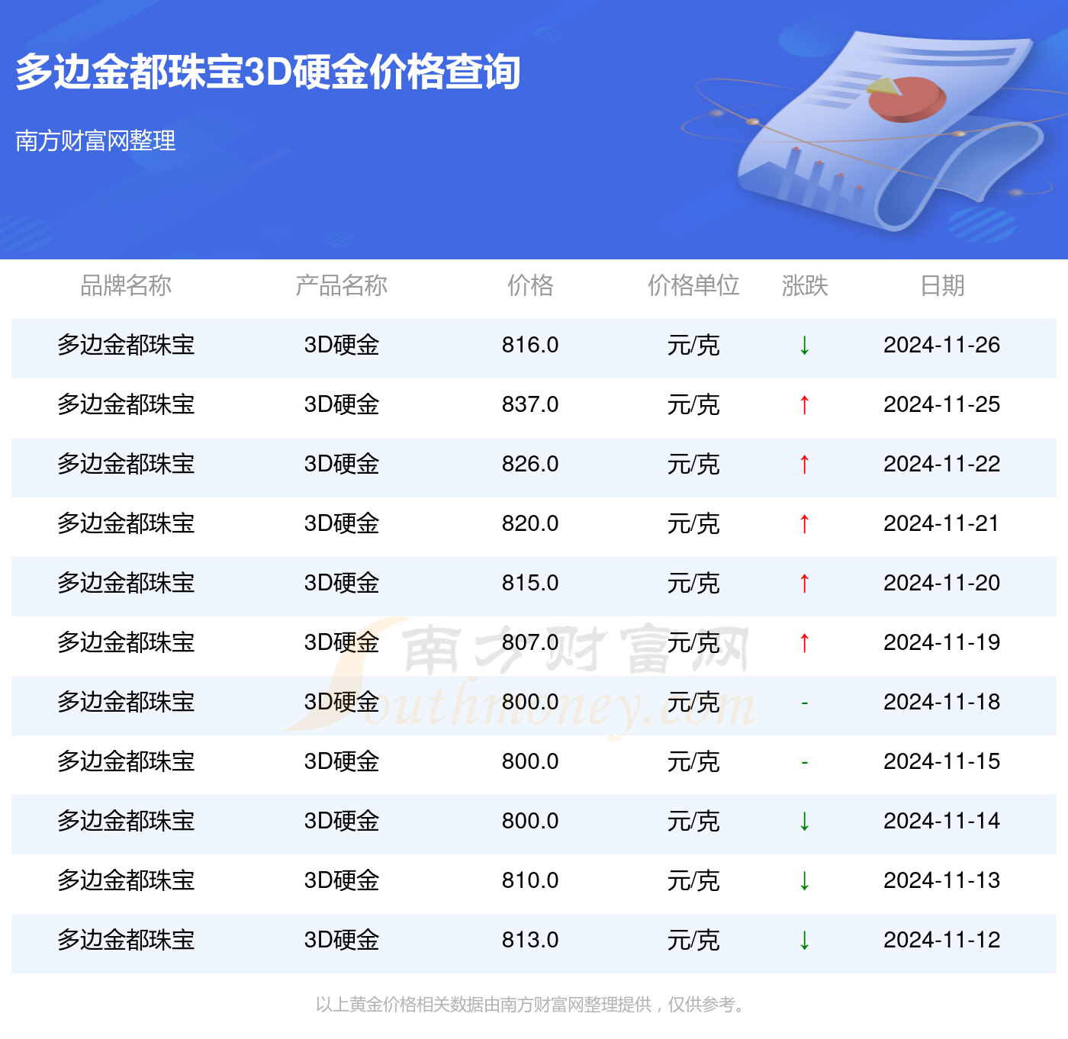Screen dimensions: 1068x1039
Task: Click the red up arrow for 2024-11-20
Action: pos(804,584)
